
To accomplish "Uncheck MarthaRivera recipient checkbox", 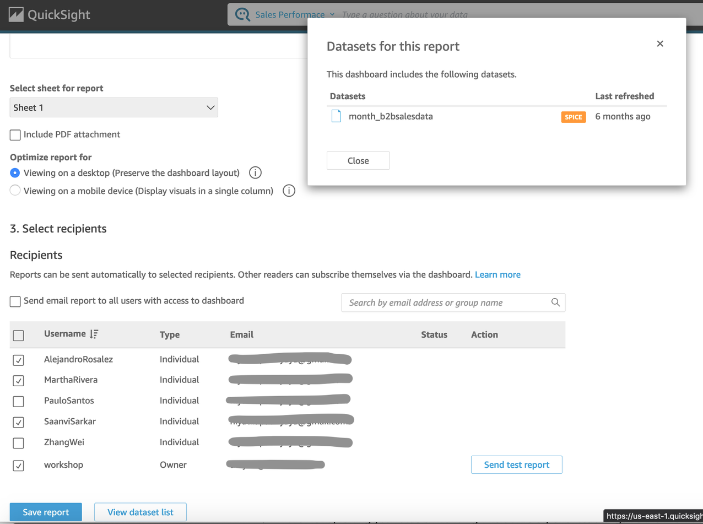I will [x=18, y=380].
